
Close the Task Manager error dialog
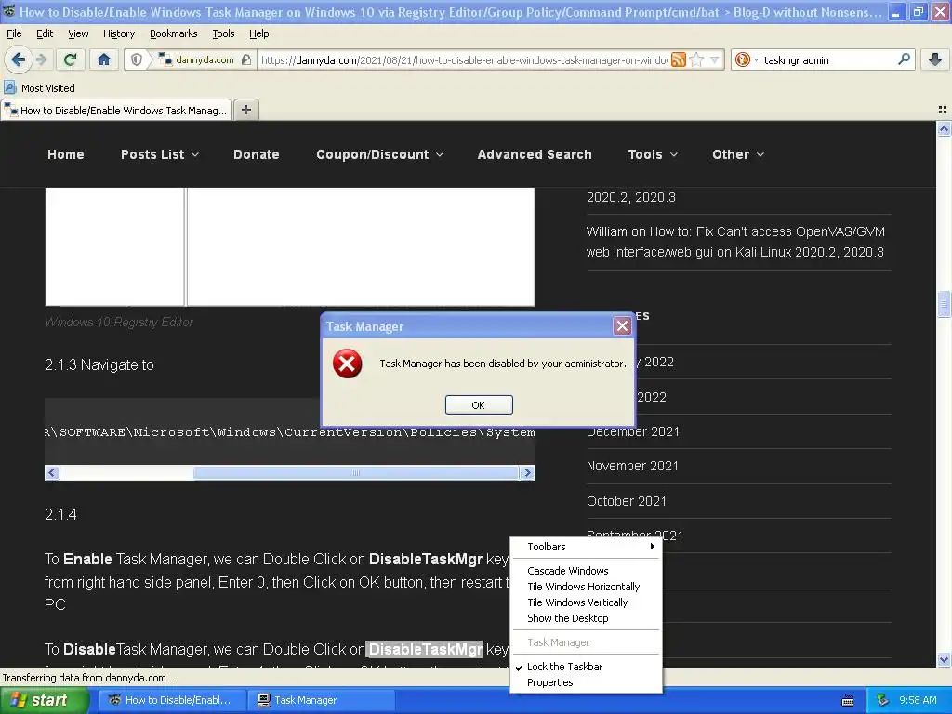[x=622, y=326]
